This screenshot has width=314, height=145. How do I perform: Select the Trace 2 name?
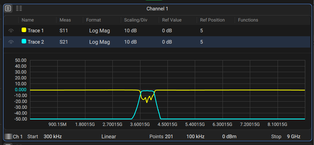point(36,42)
